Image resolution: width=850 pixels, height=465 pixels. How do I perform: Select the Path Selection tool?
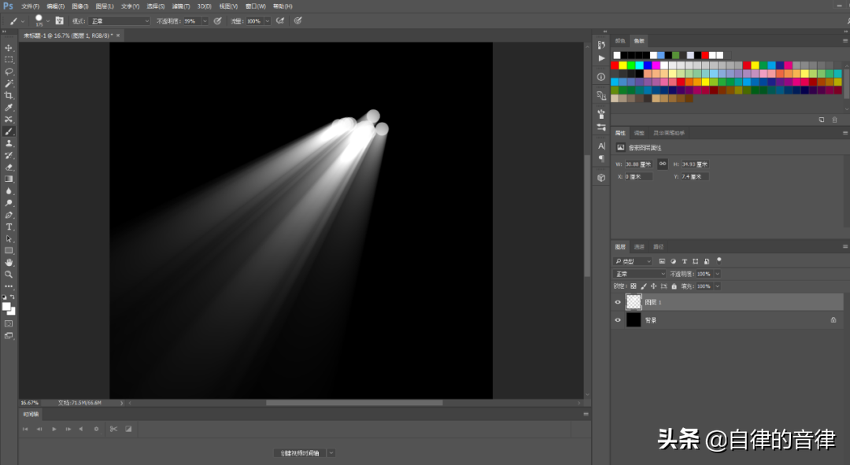[x=9, y=238]
